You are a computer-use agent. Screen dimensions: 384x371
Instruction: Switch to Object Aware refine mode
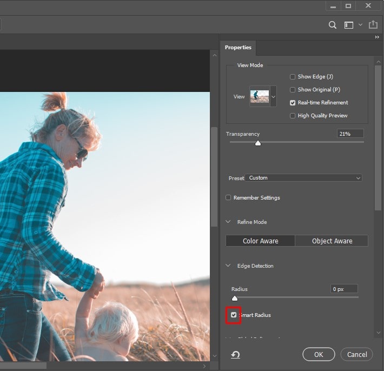[332, 241]
